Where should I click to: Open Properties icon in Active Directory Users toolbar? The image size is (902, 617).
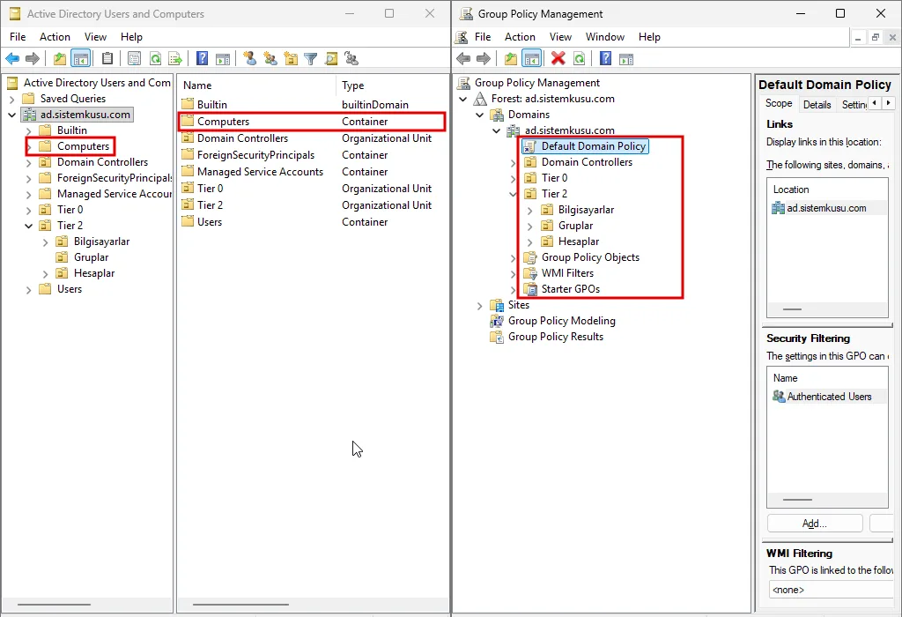[134, 58]
